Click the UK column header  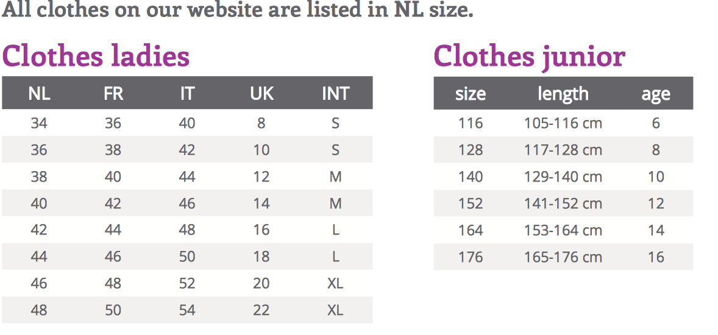[x=261, y=93]
